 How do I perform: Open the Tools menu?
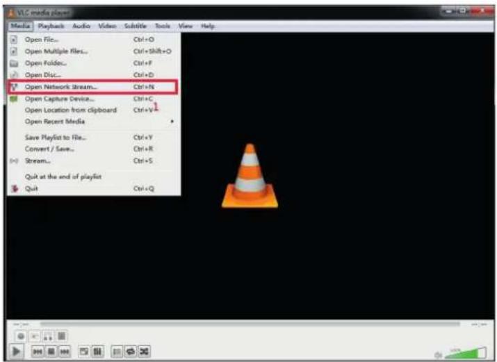163,26
